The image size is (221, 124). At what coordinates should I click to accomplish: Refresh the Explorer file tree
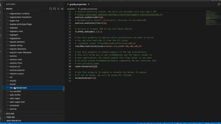click(x=58, y=9)
